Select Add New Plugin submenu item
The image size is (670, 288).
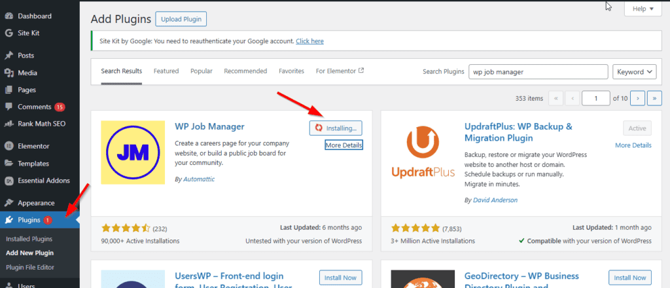tap(30, 253)
